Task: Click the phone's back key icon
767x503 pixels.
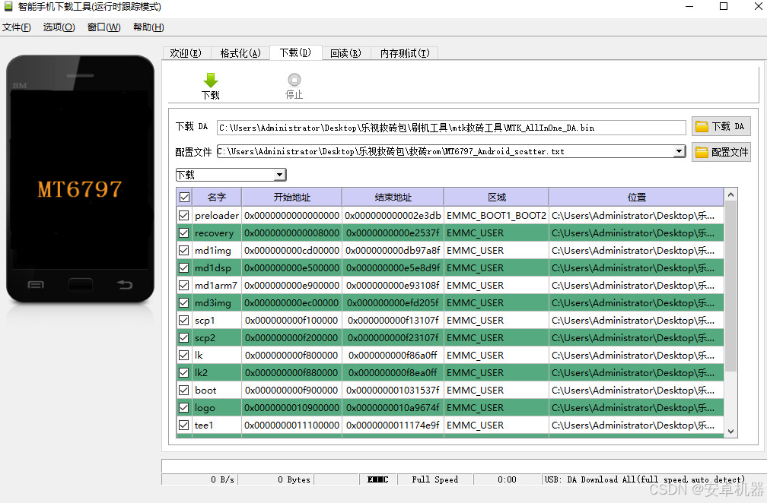Action: tap(125, 284)
